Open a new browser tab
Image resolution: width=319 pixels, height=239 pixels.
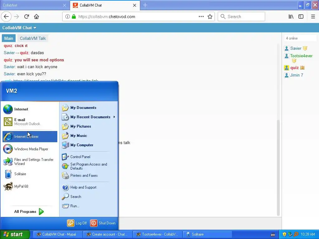pyautogui.click(x=145, y=5)
